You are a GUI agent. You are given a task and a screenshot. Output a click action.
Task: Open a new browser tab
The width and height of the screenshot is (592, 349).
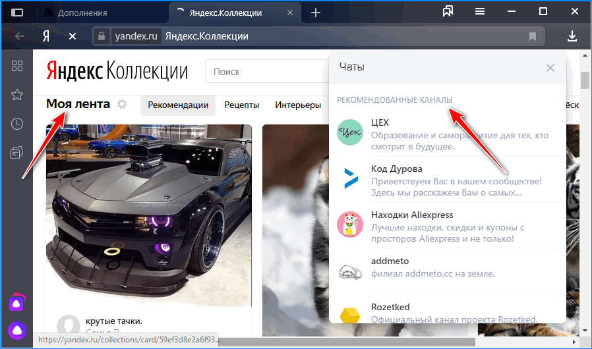316,13
